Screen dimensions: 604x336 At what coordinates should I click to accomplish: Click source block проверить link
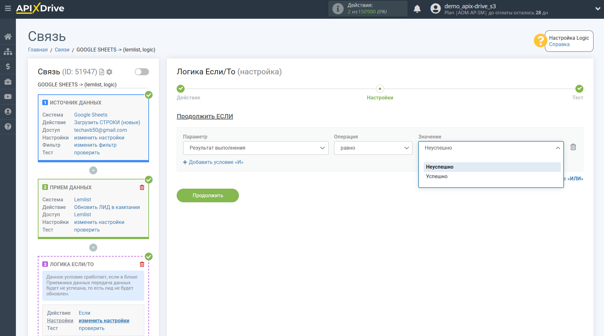coord(87,153)
